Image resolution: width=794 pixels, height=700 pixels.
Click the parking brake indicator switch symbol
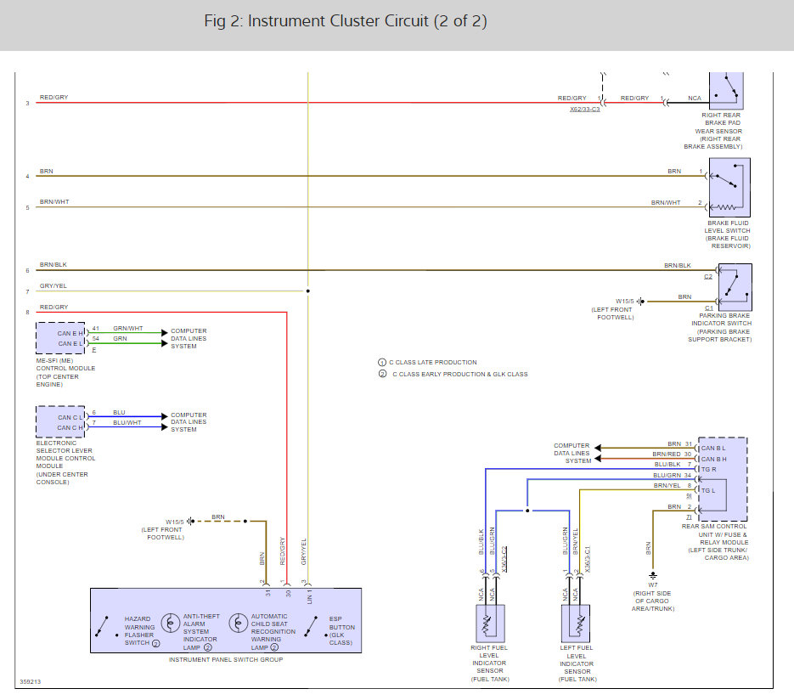click(x=735, y=287)
